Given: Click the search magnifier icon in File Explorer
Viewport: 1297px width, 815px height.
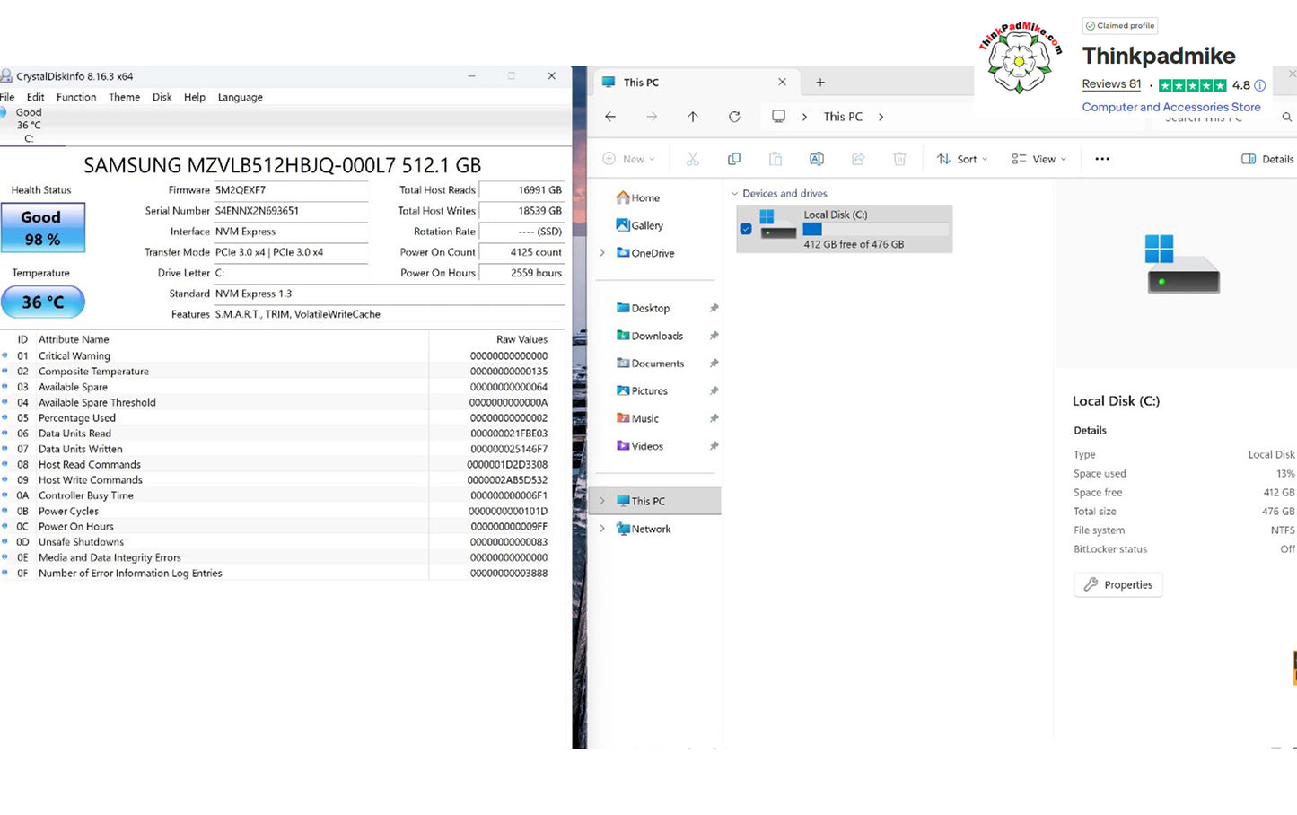Looking at the screenshot, I should click(x=1287, y=118).
